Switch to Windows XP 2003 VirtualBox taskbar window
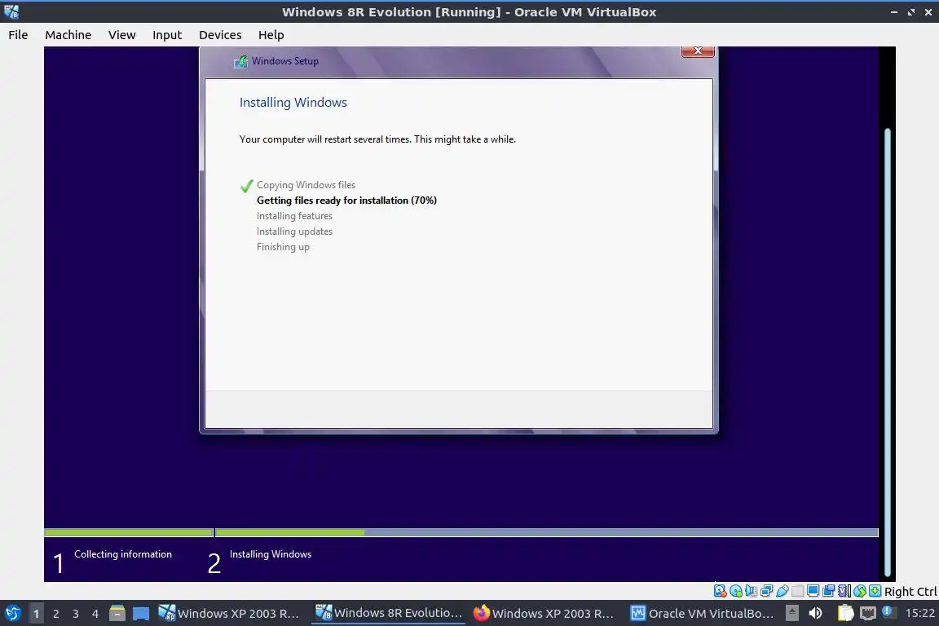The image size is (939, 626). pyautogui.click(x=229, y=614)
